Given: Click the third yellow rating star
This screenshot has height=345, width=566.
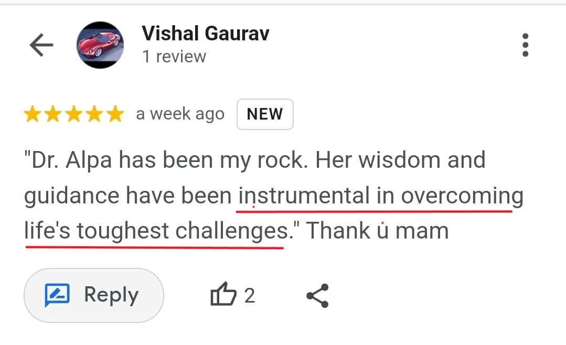Looking at the screenshot, I should click(x=73, y=114).
